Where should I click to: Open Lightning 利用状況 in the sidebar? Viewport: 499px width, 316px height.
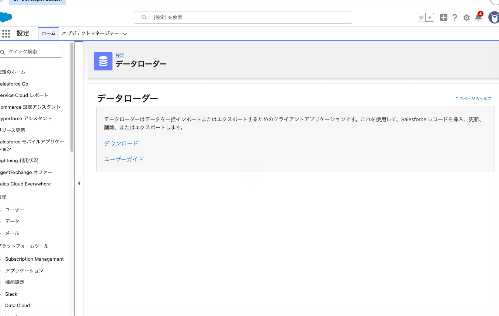click(19, 160)
